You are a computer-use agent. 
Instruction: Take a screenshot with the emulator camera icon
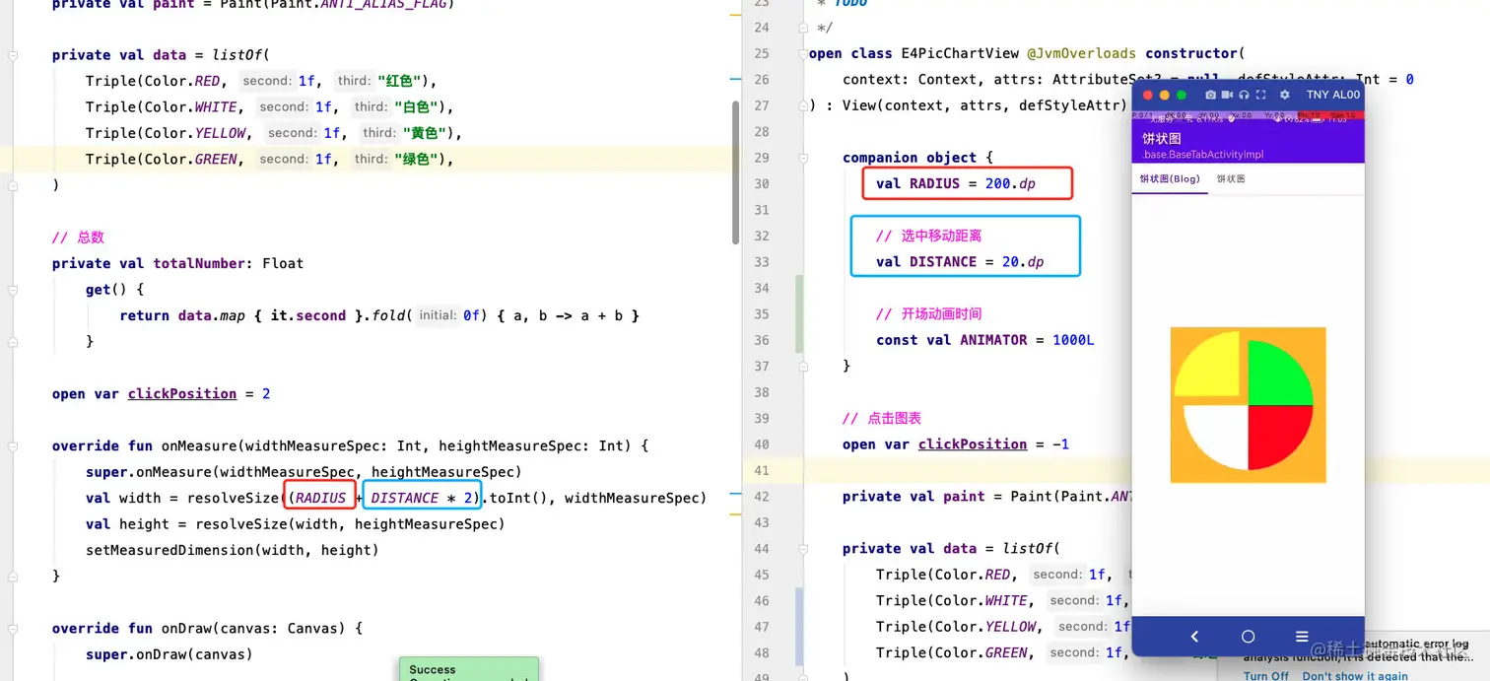tap(1210, 95)
